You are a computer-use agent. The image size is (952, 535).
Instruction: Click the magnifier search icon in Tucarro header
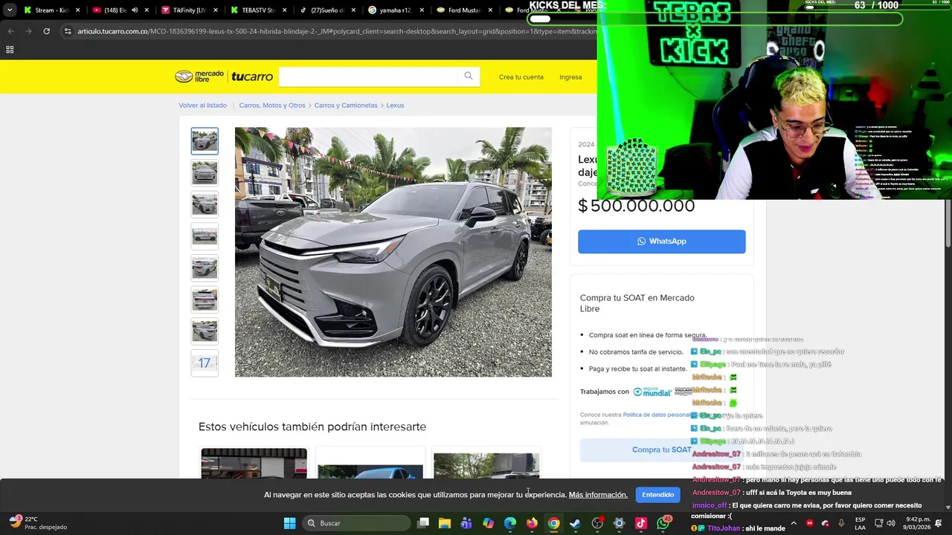pyautogui.click(x=469, y=76)
